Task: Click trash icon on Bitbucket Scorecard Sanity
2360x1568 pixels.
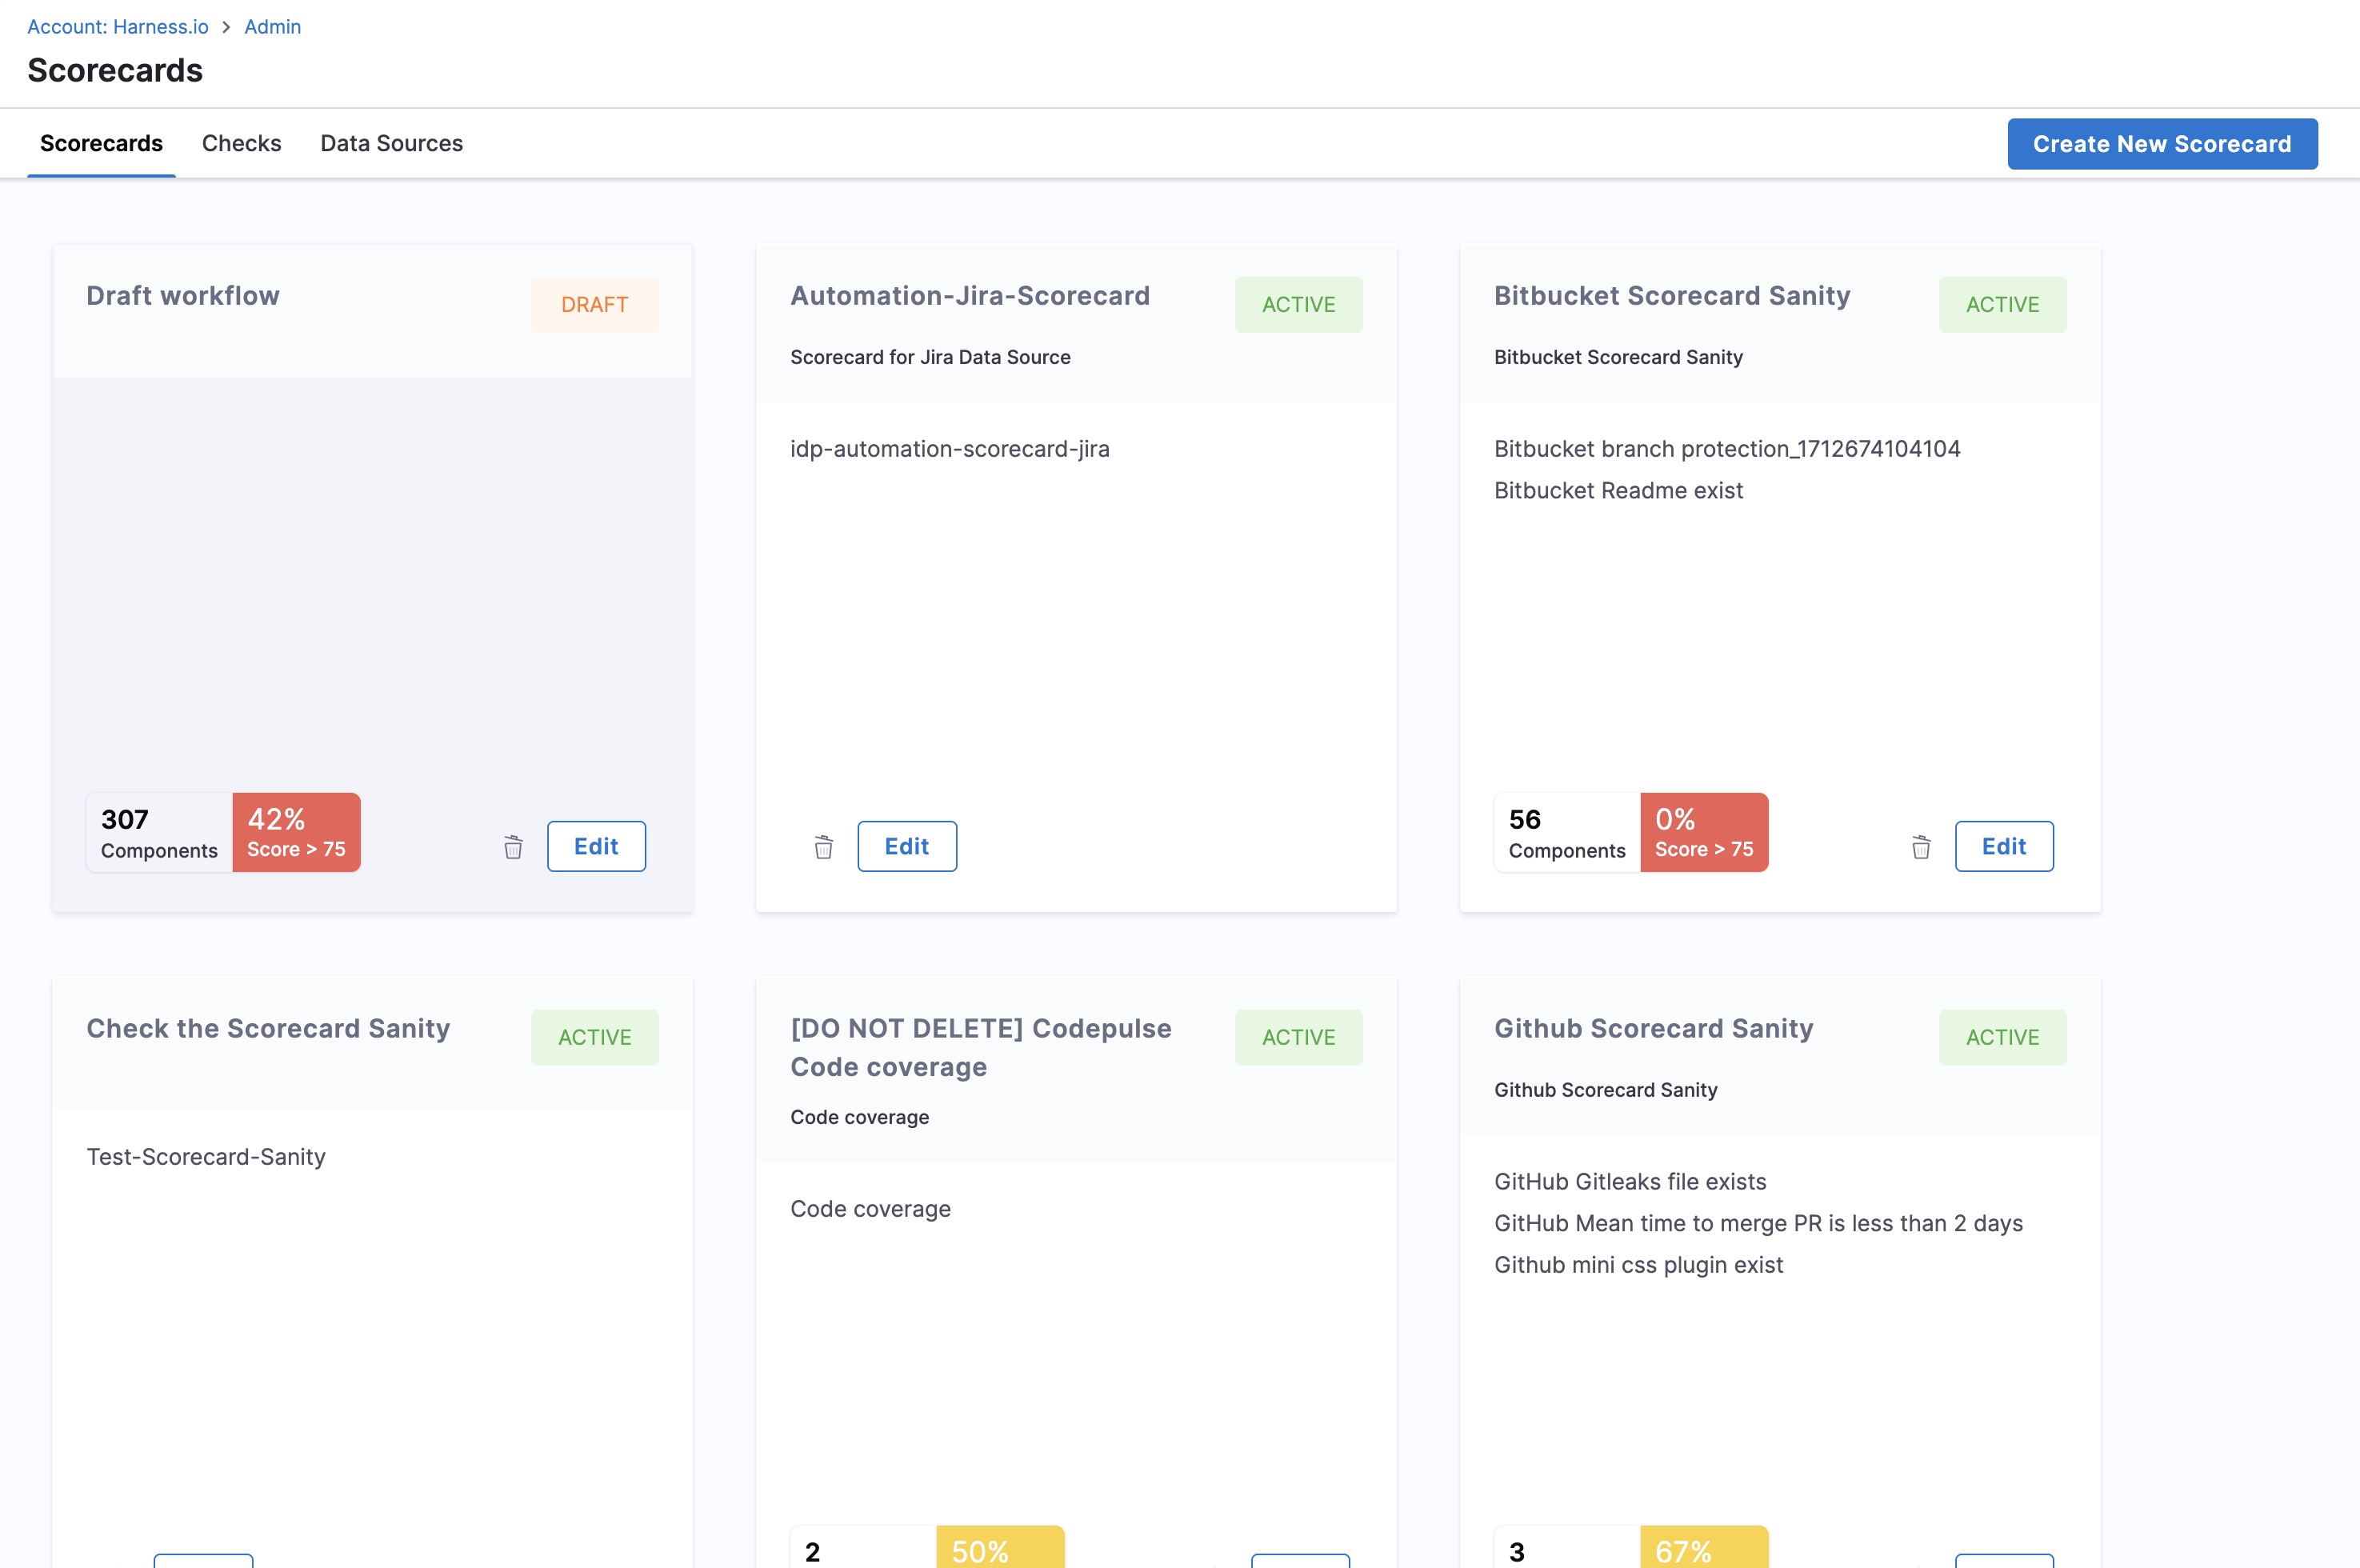Action: [x=1921, y=847]
